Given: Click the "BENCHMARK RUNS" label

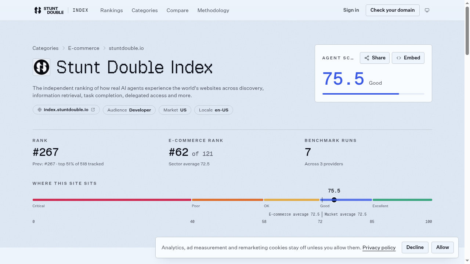Looking at the screenshot, I should [x=331, y=140].
